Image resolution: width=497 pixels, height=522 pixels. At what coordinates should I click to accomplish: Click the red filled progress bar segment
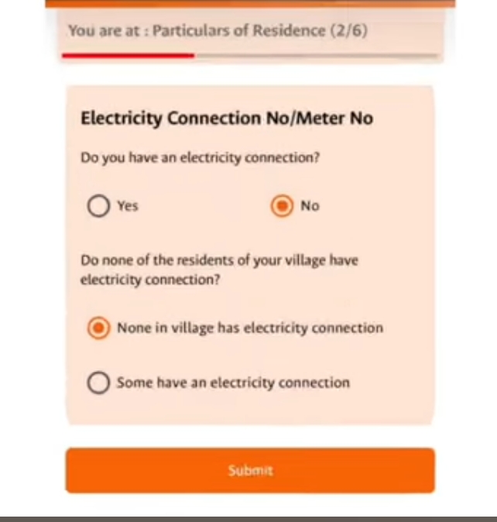pos(128,55)
